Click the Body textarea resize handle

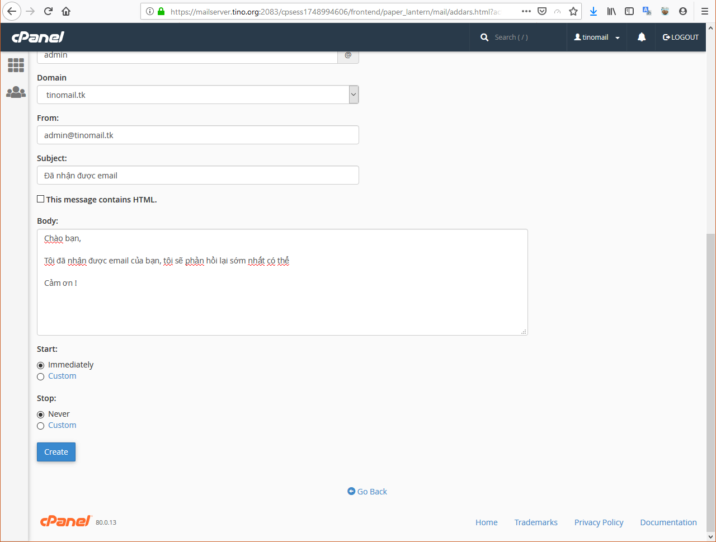pos(524,332)
